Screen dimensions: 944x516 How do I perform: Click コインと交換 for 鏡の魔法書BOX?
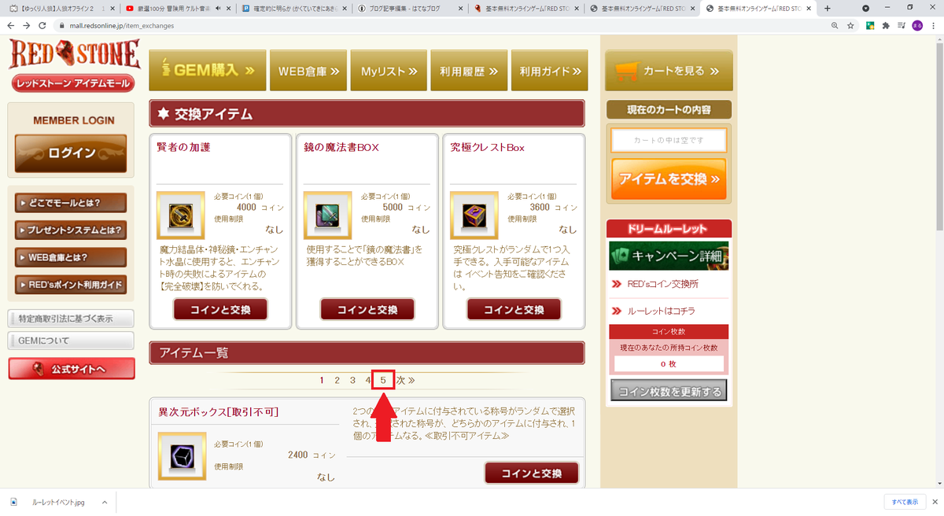coord(367,309)
